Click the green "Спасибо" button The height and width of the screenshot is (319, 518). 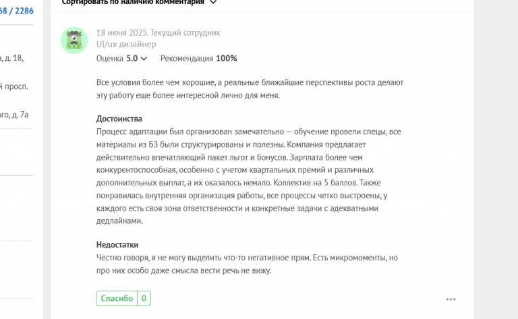click(x=117, y=298)
